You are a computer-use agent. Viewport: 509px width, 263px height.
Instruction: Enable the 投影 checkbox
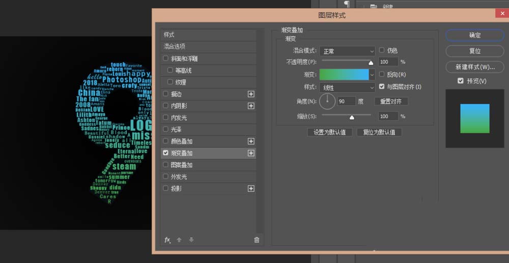pos(165,188)
